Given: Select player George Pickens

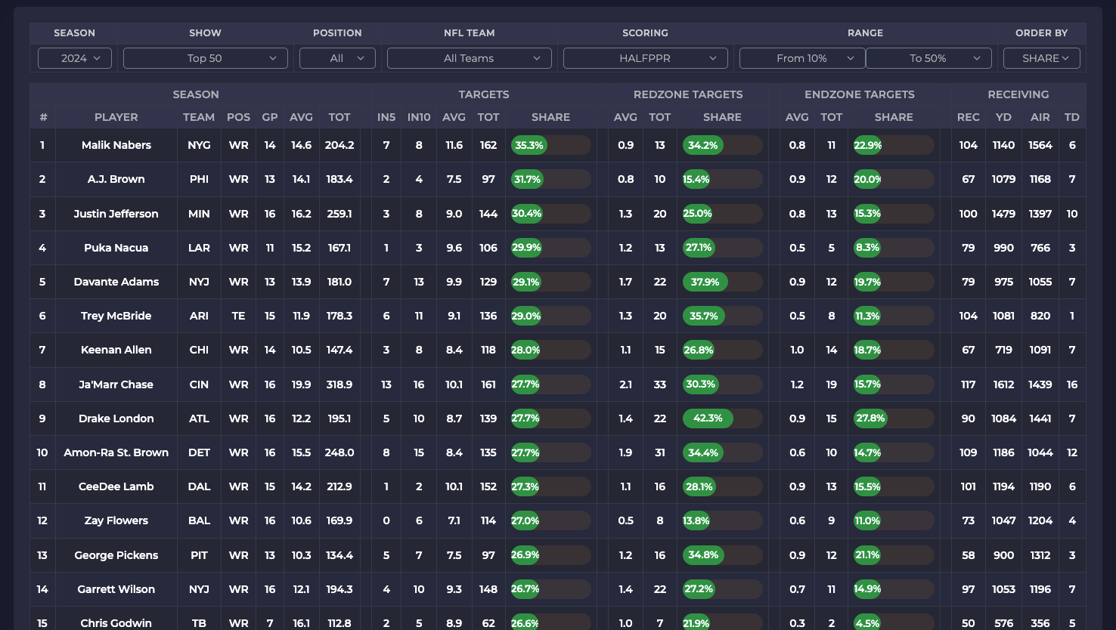Looking at the screenshot, I should [116, 555].
